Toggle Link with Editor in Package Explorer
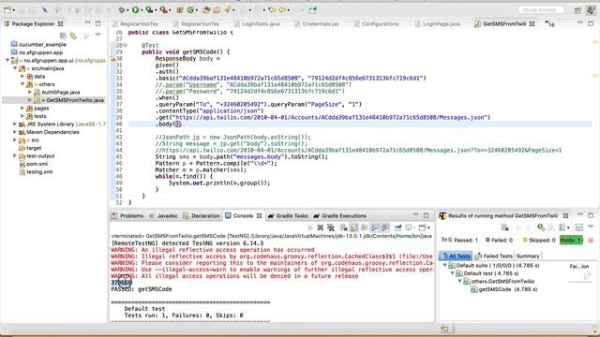Screen dimensions: 600x337 tap(73, 36)
